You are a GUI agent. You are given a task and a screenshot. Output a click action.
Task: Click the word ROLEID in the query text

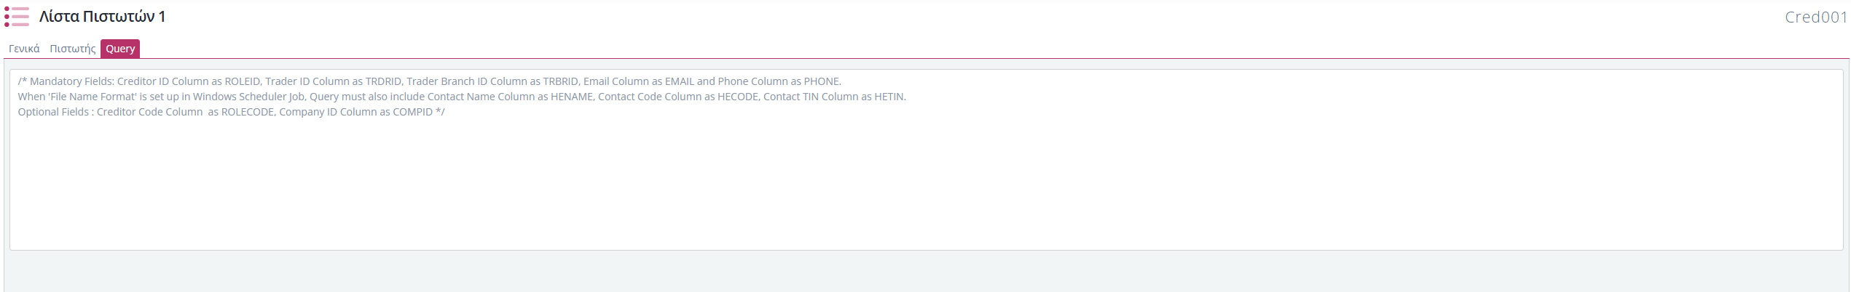point(242,81)
